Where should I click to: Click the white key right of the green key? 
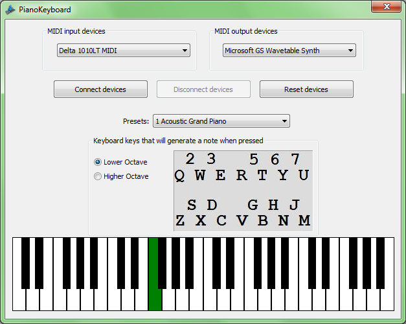[168, 301]
